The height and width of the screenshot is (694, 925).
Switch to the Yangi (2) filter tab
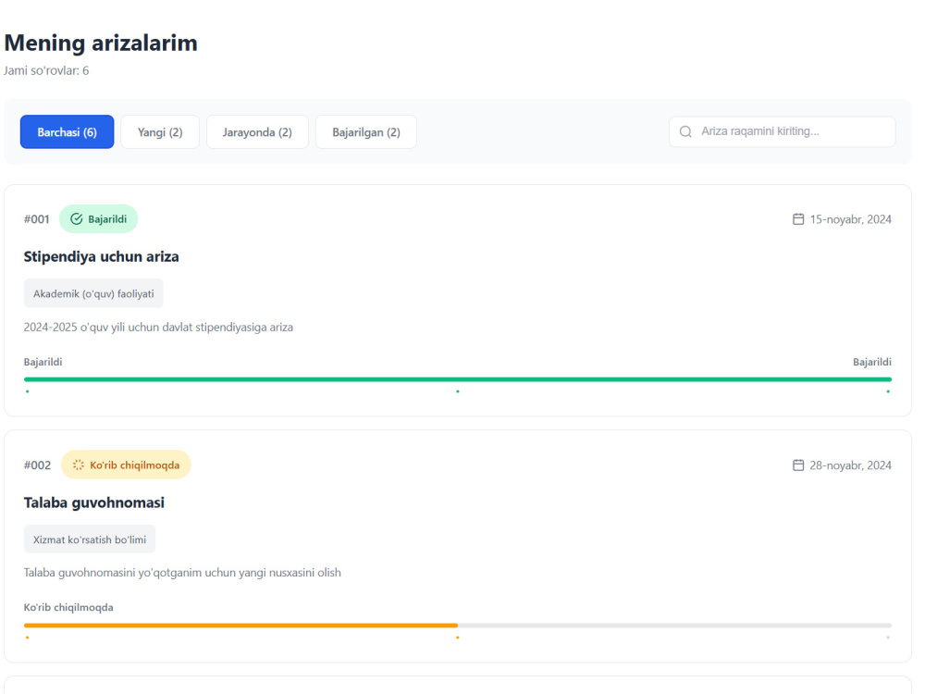pos(159,131)
